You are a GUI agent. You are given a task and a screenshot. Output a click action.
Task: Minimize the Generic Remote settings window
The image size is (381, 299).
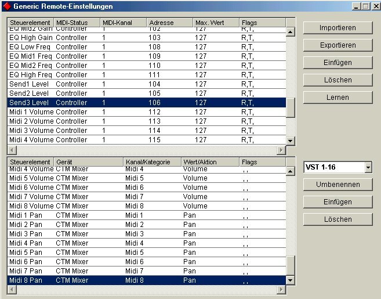[356, 6]
